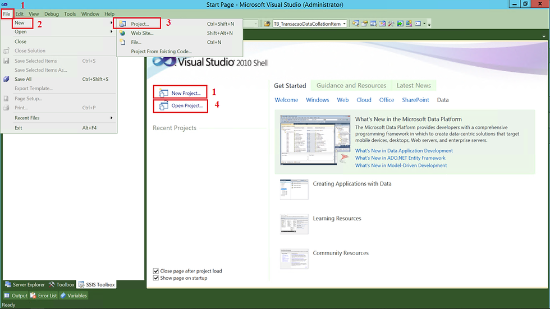Click the blank File page icon in submenu
Screen dimensions: 550x309
[x=122, y=42]
